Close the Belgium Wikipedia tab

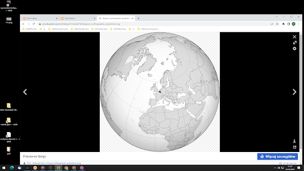(132, 18)
